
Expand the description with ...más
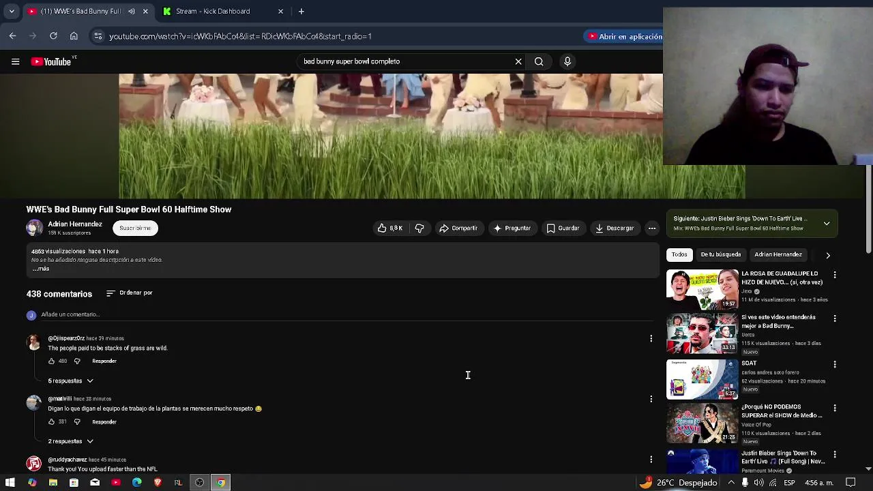coord(40,269)
